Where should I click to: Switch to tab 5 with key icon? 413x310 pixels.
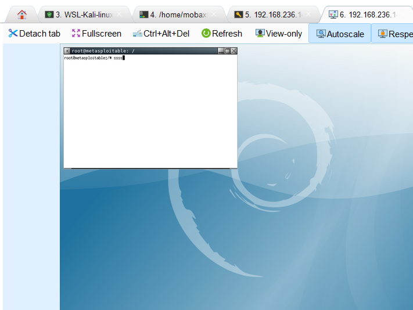point(274,15)
